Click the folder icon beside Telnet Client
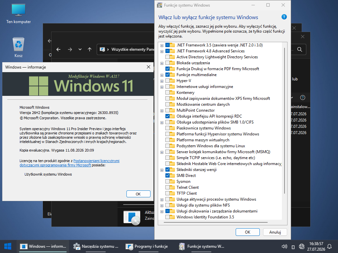The image size is (338, 253). (172, 187)
